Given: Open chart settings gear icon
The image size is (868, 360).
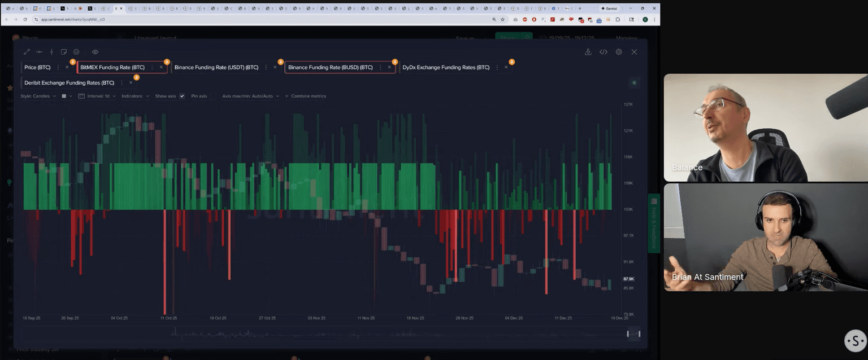Looking at the screenshot, I should (619, 52).
